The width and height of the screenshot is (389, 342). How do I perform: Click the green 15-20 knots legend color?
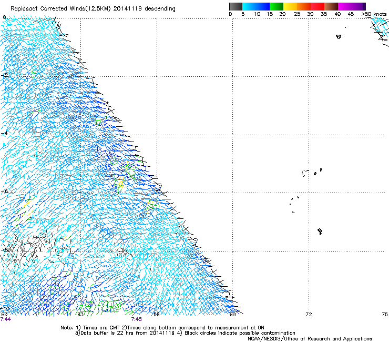tap(277, 6)
